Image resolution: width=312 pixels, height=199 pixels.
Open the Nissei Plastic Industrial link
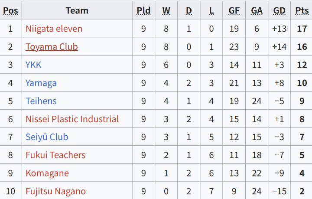point(72,119)
